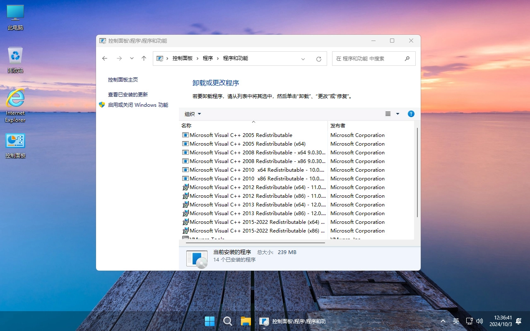
Task: Click the Start button
Action: [x=210, y=321]
